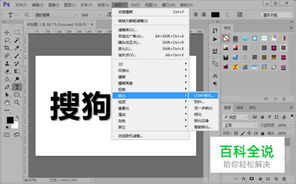The image size is (296, 184).
Task: Select 液化(L) menu entry
Action: pos(150,49)
